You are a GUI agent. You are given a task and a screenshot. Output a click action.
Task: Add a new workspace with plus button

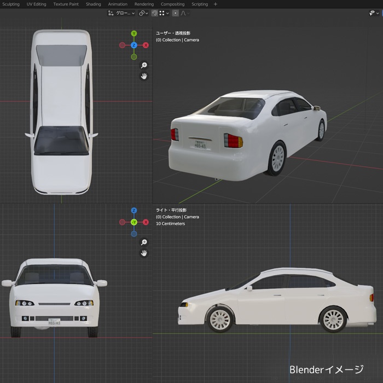[215, 4]
